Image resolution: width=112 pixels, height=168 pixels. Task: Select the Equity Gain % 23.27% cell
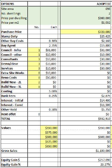click(85, 164)
